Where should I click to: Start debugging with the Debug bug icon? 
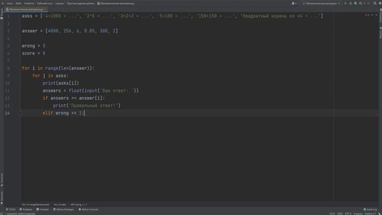pyautogui.click(x=350, y=4)
